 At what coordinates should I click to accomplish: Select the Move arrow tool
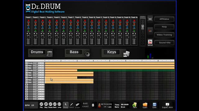click(x=66, y=105)
